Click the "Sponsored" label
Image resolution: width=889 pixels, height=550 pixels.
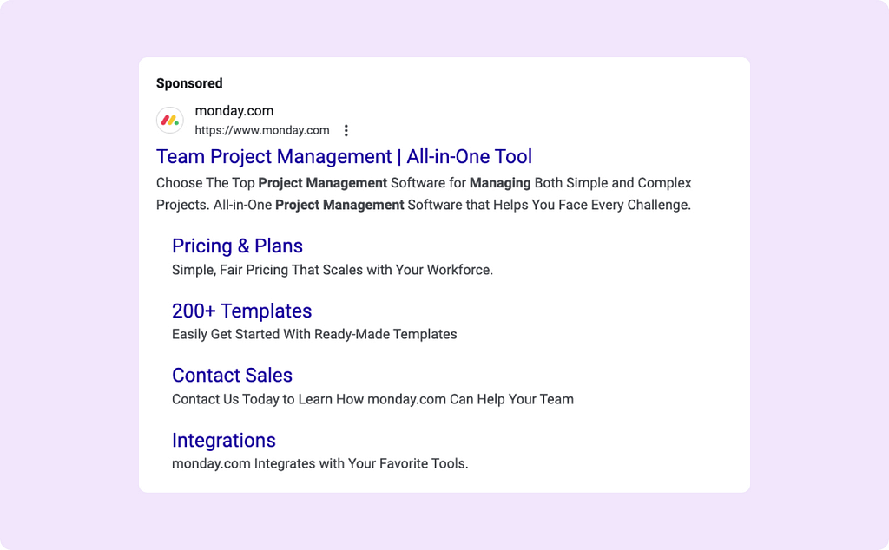click(x=189, y=83)
